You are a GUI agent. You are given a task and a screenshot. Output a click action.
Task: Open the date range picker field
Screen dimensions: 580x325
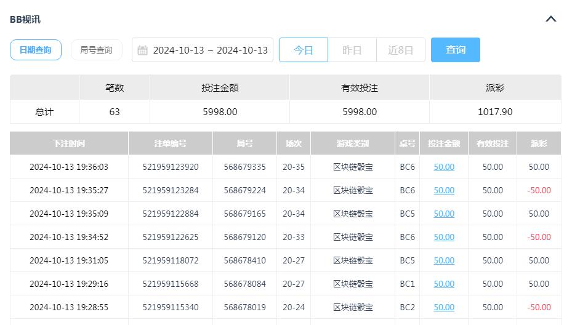pos(209,50)
